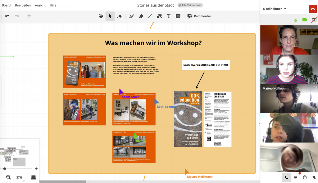This screenshot has height=183, width=318.
Task: Click the zoom-in magnifier icon
Action: click(8, 177)
